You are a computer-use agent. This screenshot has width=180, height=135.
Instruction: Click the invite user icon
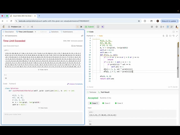click(172, 27)
